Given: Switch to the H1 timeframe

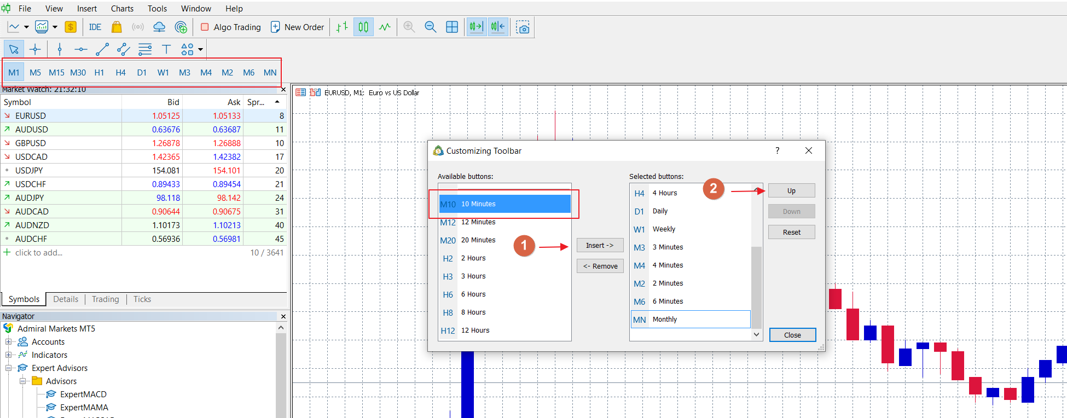Looking at the screenshot, I should click(x=99, y=72).
